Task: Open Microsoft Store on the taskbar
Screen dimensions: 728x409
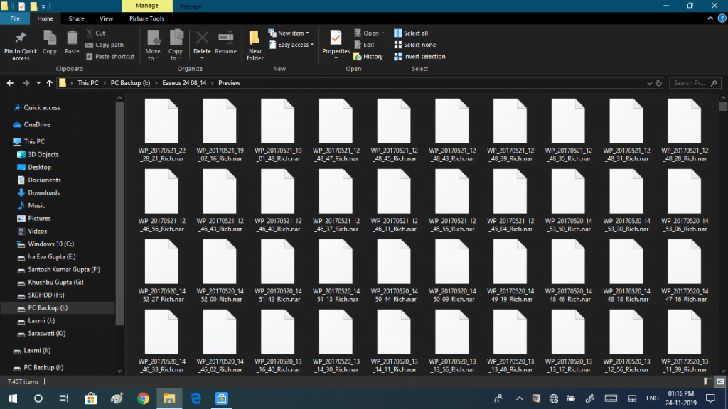Action: click(90, 398)
